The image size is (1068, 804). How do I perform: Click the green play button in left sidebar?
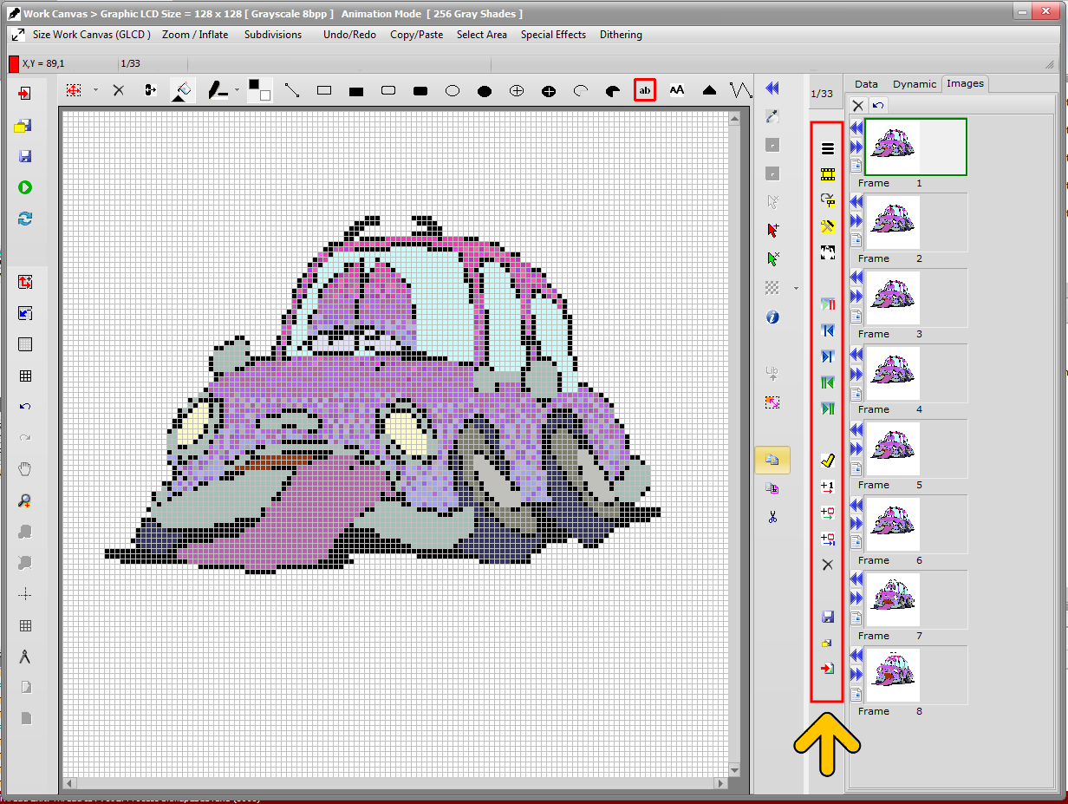click(25, 187)
